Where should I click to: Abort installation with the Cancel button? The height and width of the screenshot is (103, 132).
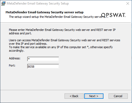(x=118, y=96)
